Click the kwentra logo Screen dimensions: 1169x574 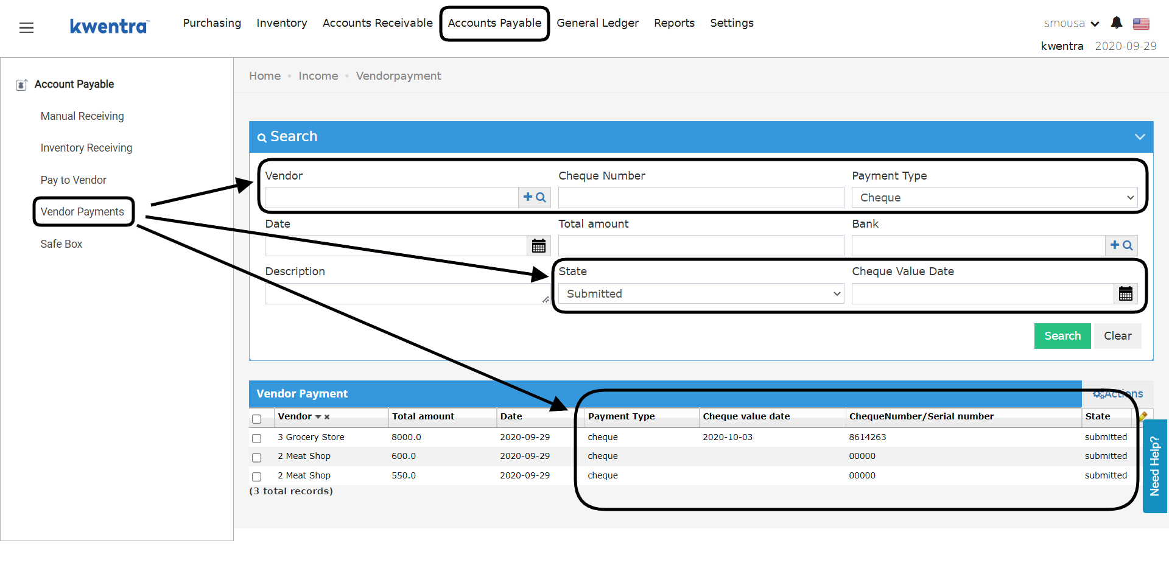coord(109,26)
